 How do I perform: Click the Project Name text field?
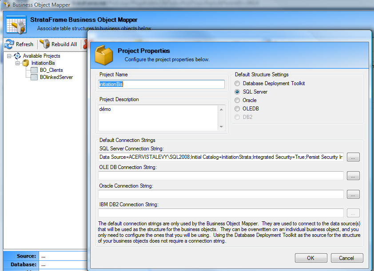[x=162, y=84]
